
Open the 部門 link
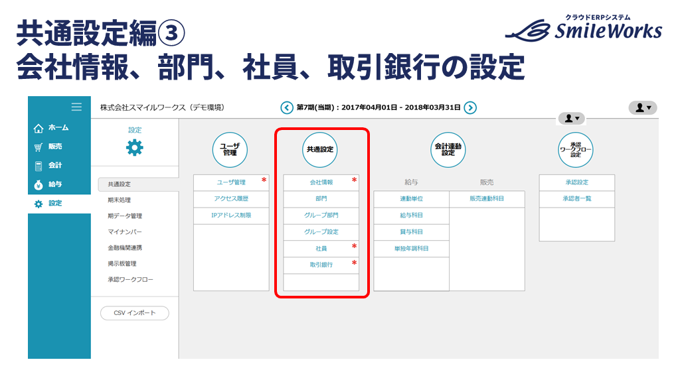click(x=321, y=199)
